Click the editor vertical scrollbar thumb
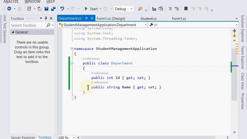 [x=234, y=74]
